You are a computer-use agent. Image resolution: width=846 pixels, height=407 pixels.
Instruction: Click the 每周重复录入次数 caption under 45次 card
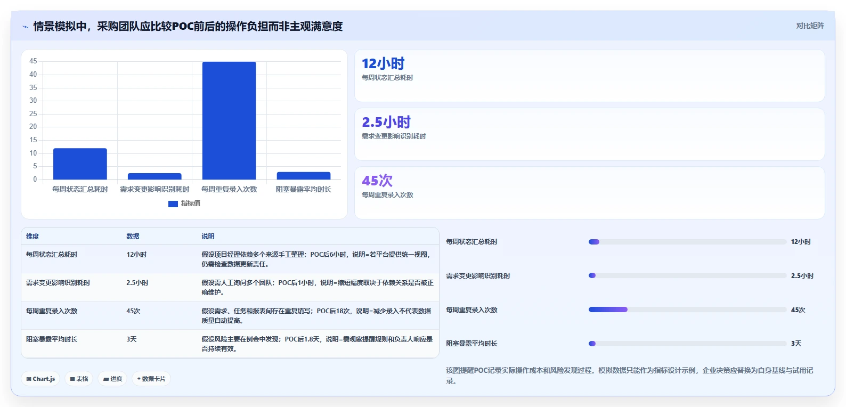tap(387, 195)
